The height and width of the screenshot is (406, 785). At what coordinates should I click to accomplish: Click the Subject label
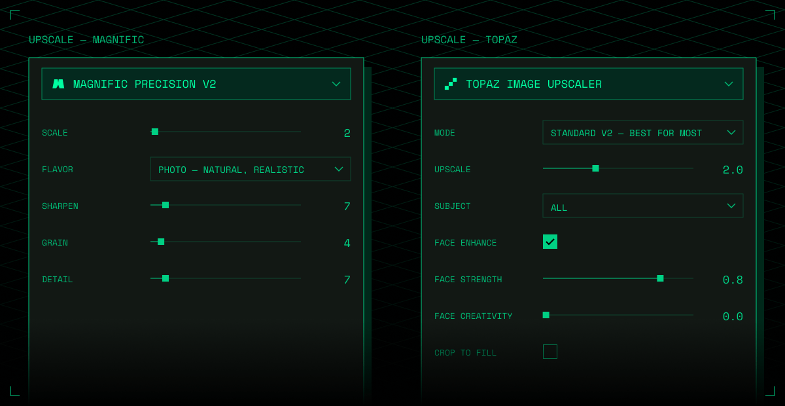coord(453,206)
